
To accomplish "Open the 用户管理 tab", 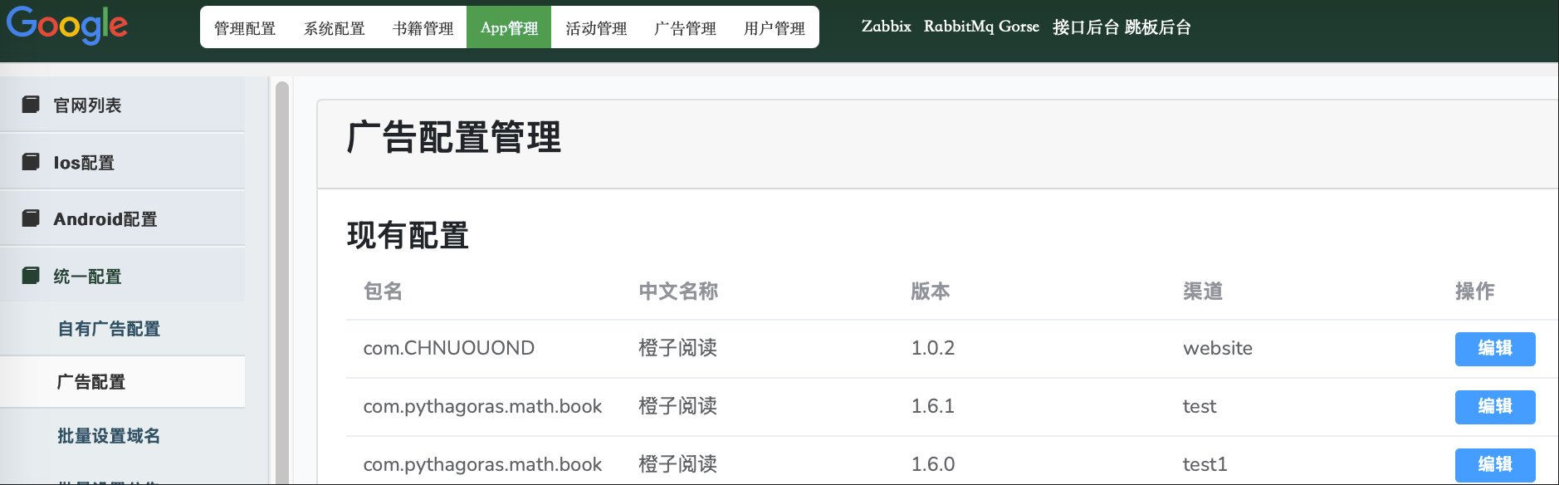I will tap(774, 28).
